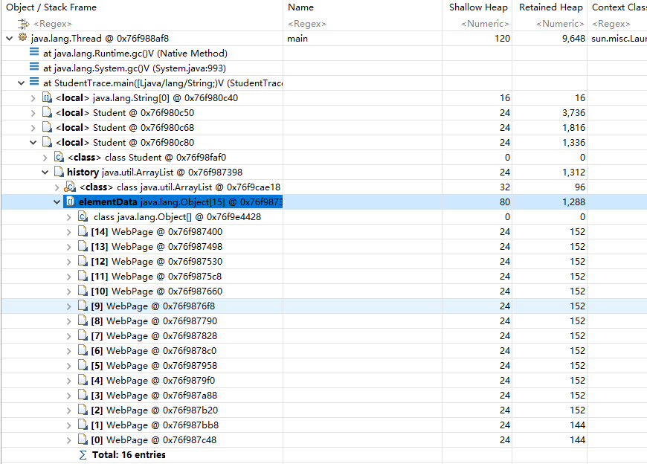
Task: Click retained heap value 9,648
Action: 573,39
